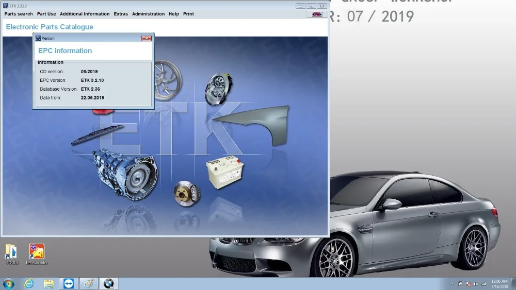Click the ETK window title bar icon
This screenshot has width=516, height=290.
[x=6, y=6]
